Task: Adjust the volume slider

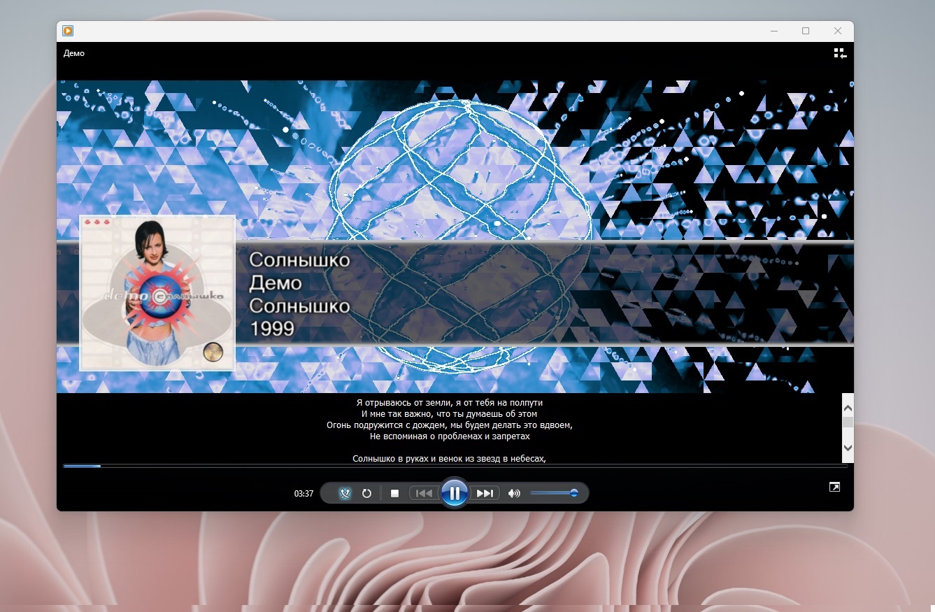Action: 553,493
